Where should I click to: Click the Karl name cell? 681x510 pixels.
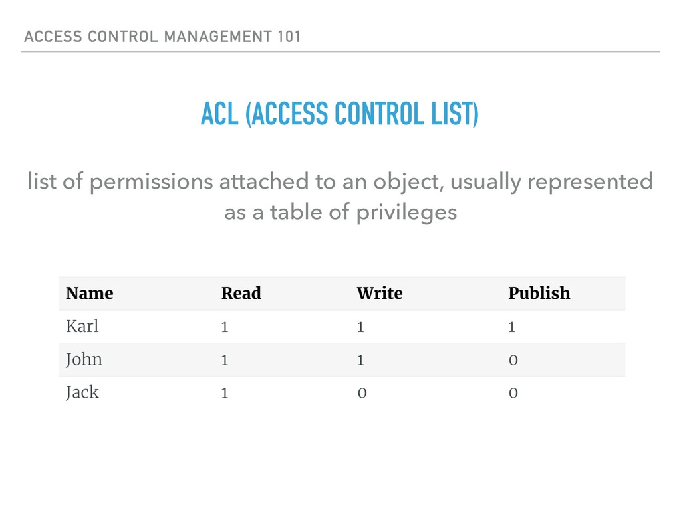tap(82, 326)
